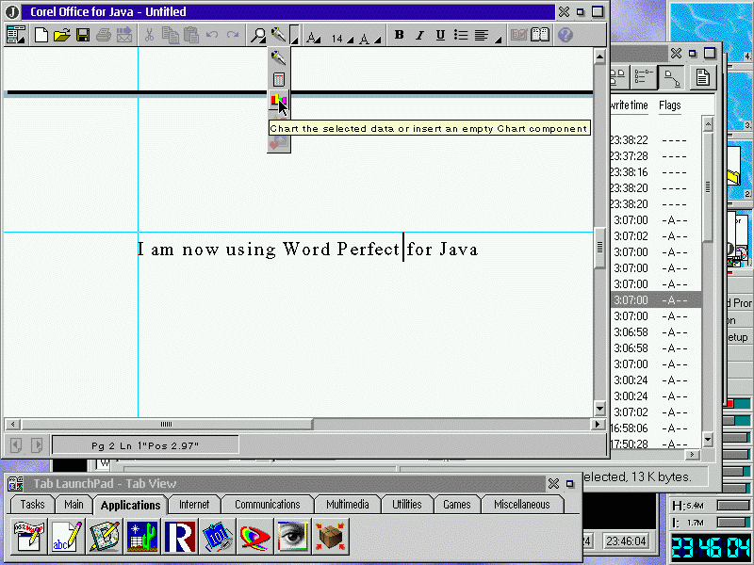Cut selection with the scissors icon
The width and height of the screenshot is (754, 565).
tap(149, 35)
